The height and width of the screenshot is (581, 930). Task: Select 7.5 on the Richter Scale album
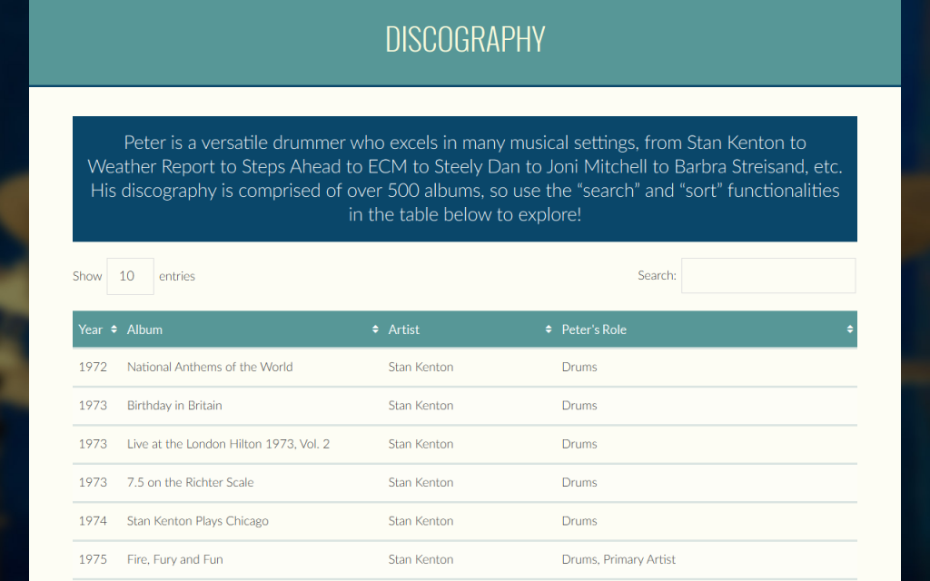191,483
